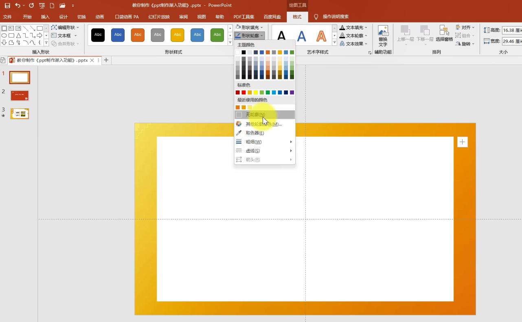Open the 形状填充 (Shape Fill) dropdown
522x322 pixels.
(x=248, y=27)
